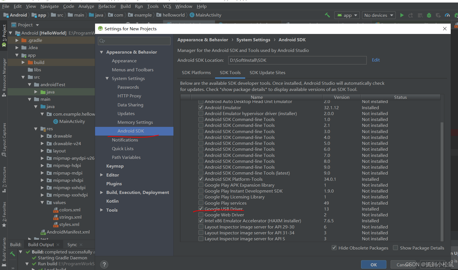The height and width of the screenshot is (270, 458).
Task: Click the settings search input field
Action: (134, 41)
